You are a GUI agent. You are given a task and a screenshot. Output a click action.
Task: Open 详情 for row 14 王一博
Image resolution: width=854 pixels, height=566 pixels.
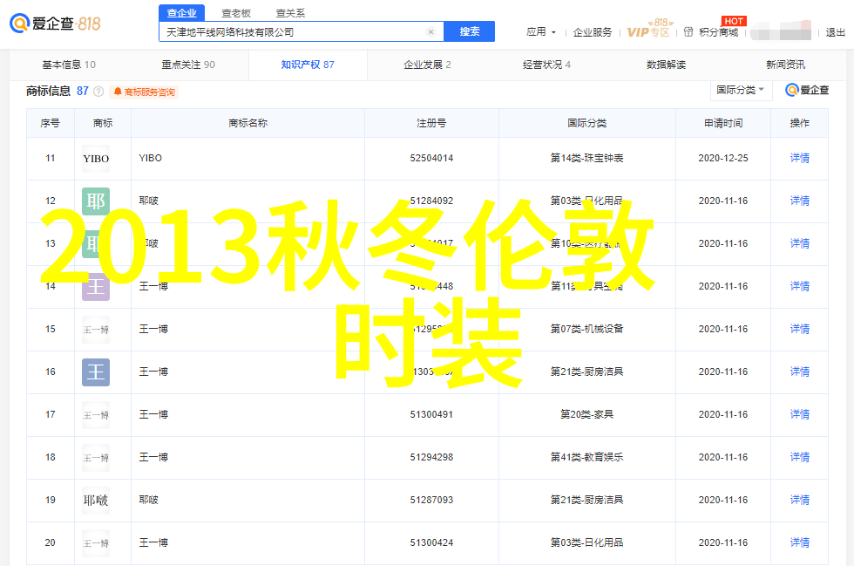click(800, 286)
